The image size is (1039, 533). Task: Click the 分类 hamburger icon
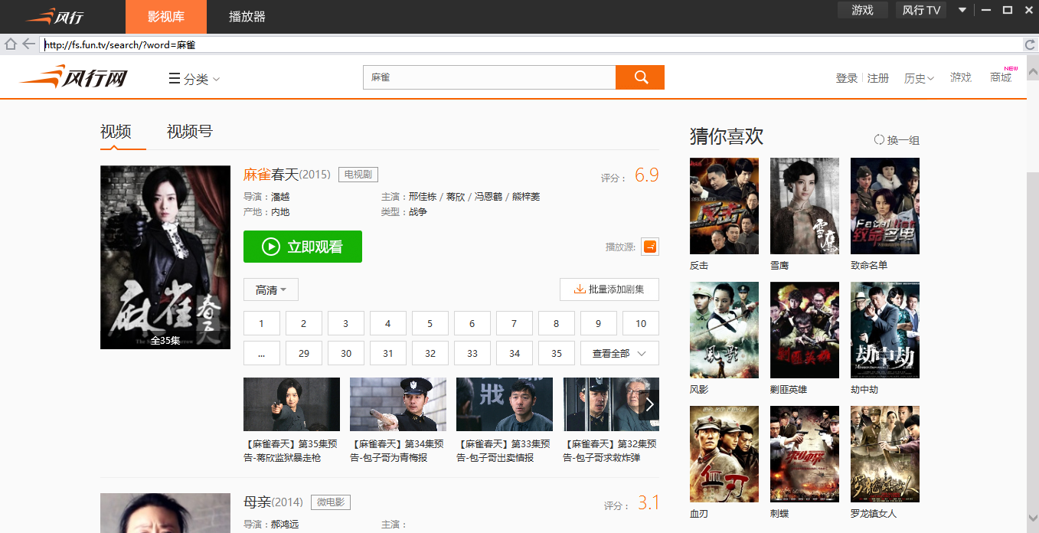[175, 78]
